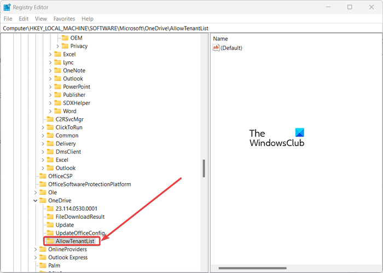This screenshot has width=383, height=273.
Task: Click the tree pane vertical scrollbar thumb
Action: pos(204,169)
